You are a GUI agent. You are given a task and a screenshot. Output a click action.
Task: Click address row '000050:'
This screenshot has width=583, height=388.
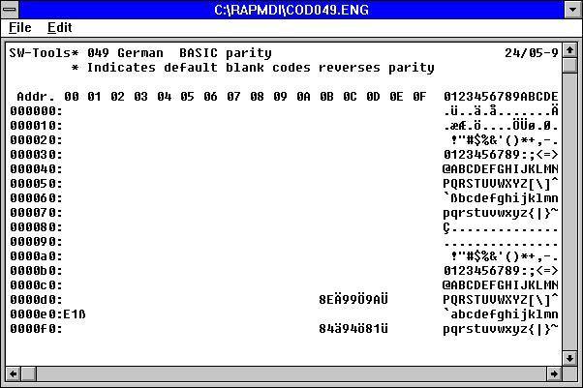point(36,184)
